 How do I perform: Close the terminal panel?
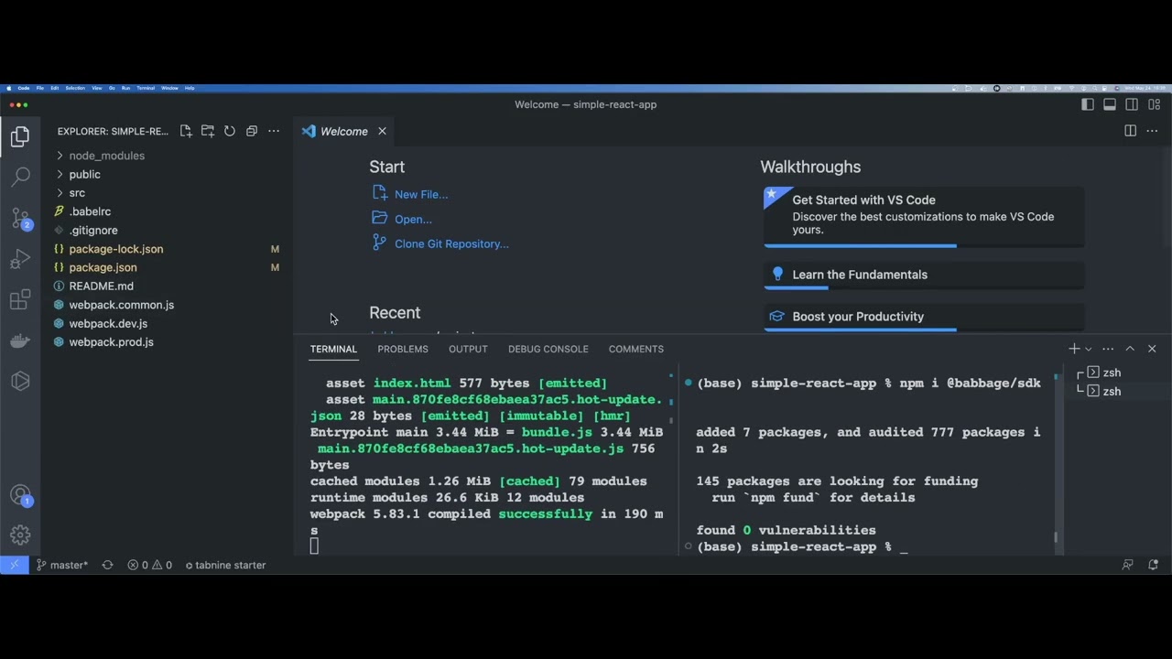click(x=1152, y=349)
